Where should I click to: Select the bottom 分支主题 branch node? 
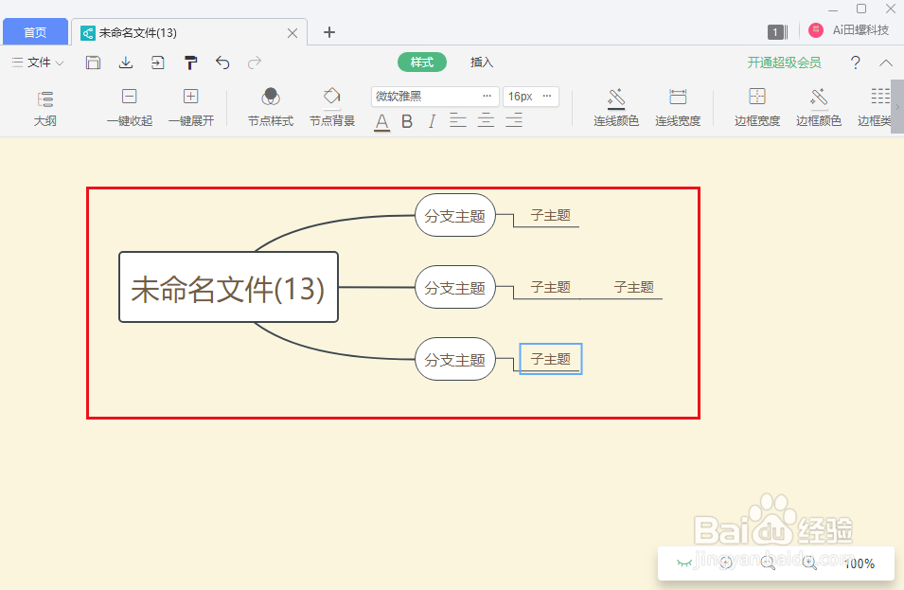(455, 359)
